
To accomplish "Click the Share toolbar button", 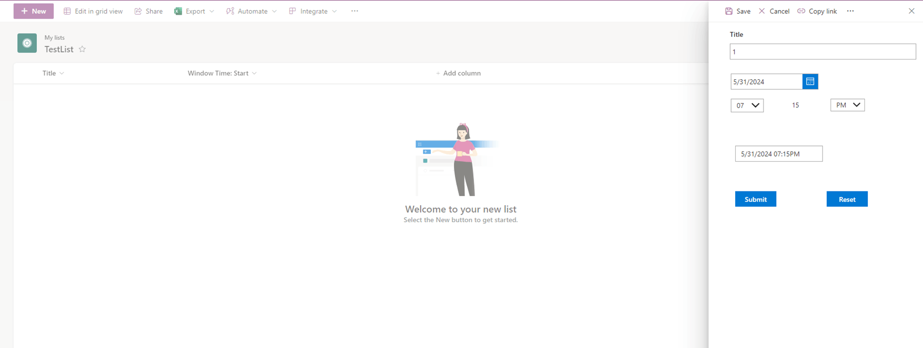I will click(148, 11).
